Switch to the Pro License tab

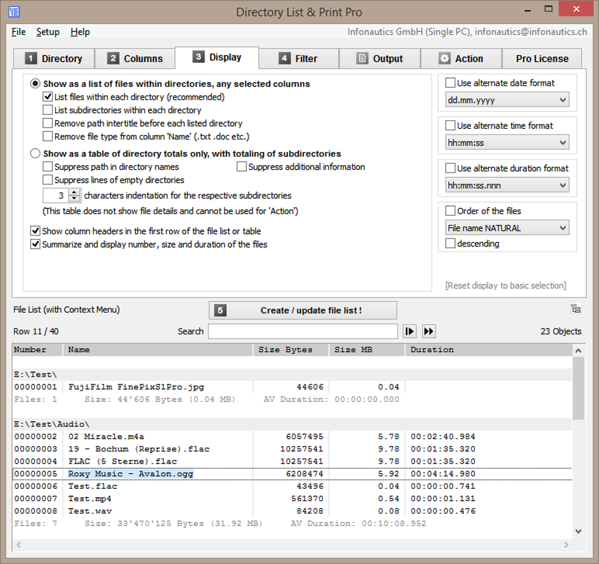[x=541, y=59]
